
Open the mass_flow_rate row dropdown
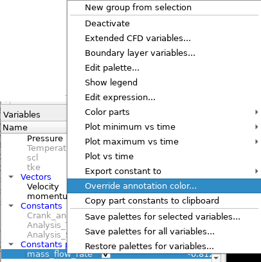pyautogui.click(x=105, y=255)
